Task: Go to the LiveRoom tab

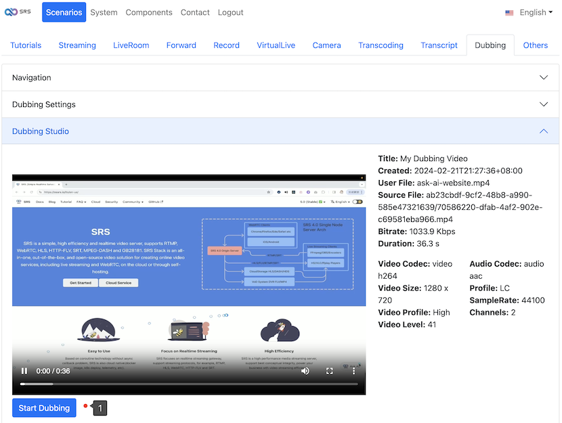Action: [131, 45]
